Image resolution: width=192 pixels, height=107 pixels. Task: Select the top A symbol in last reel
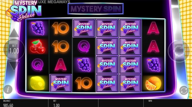point(153,28)
